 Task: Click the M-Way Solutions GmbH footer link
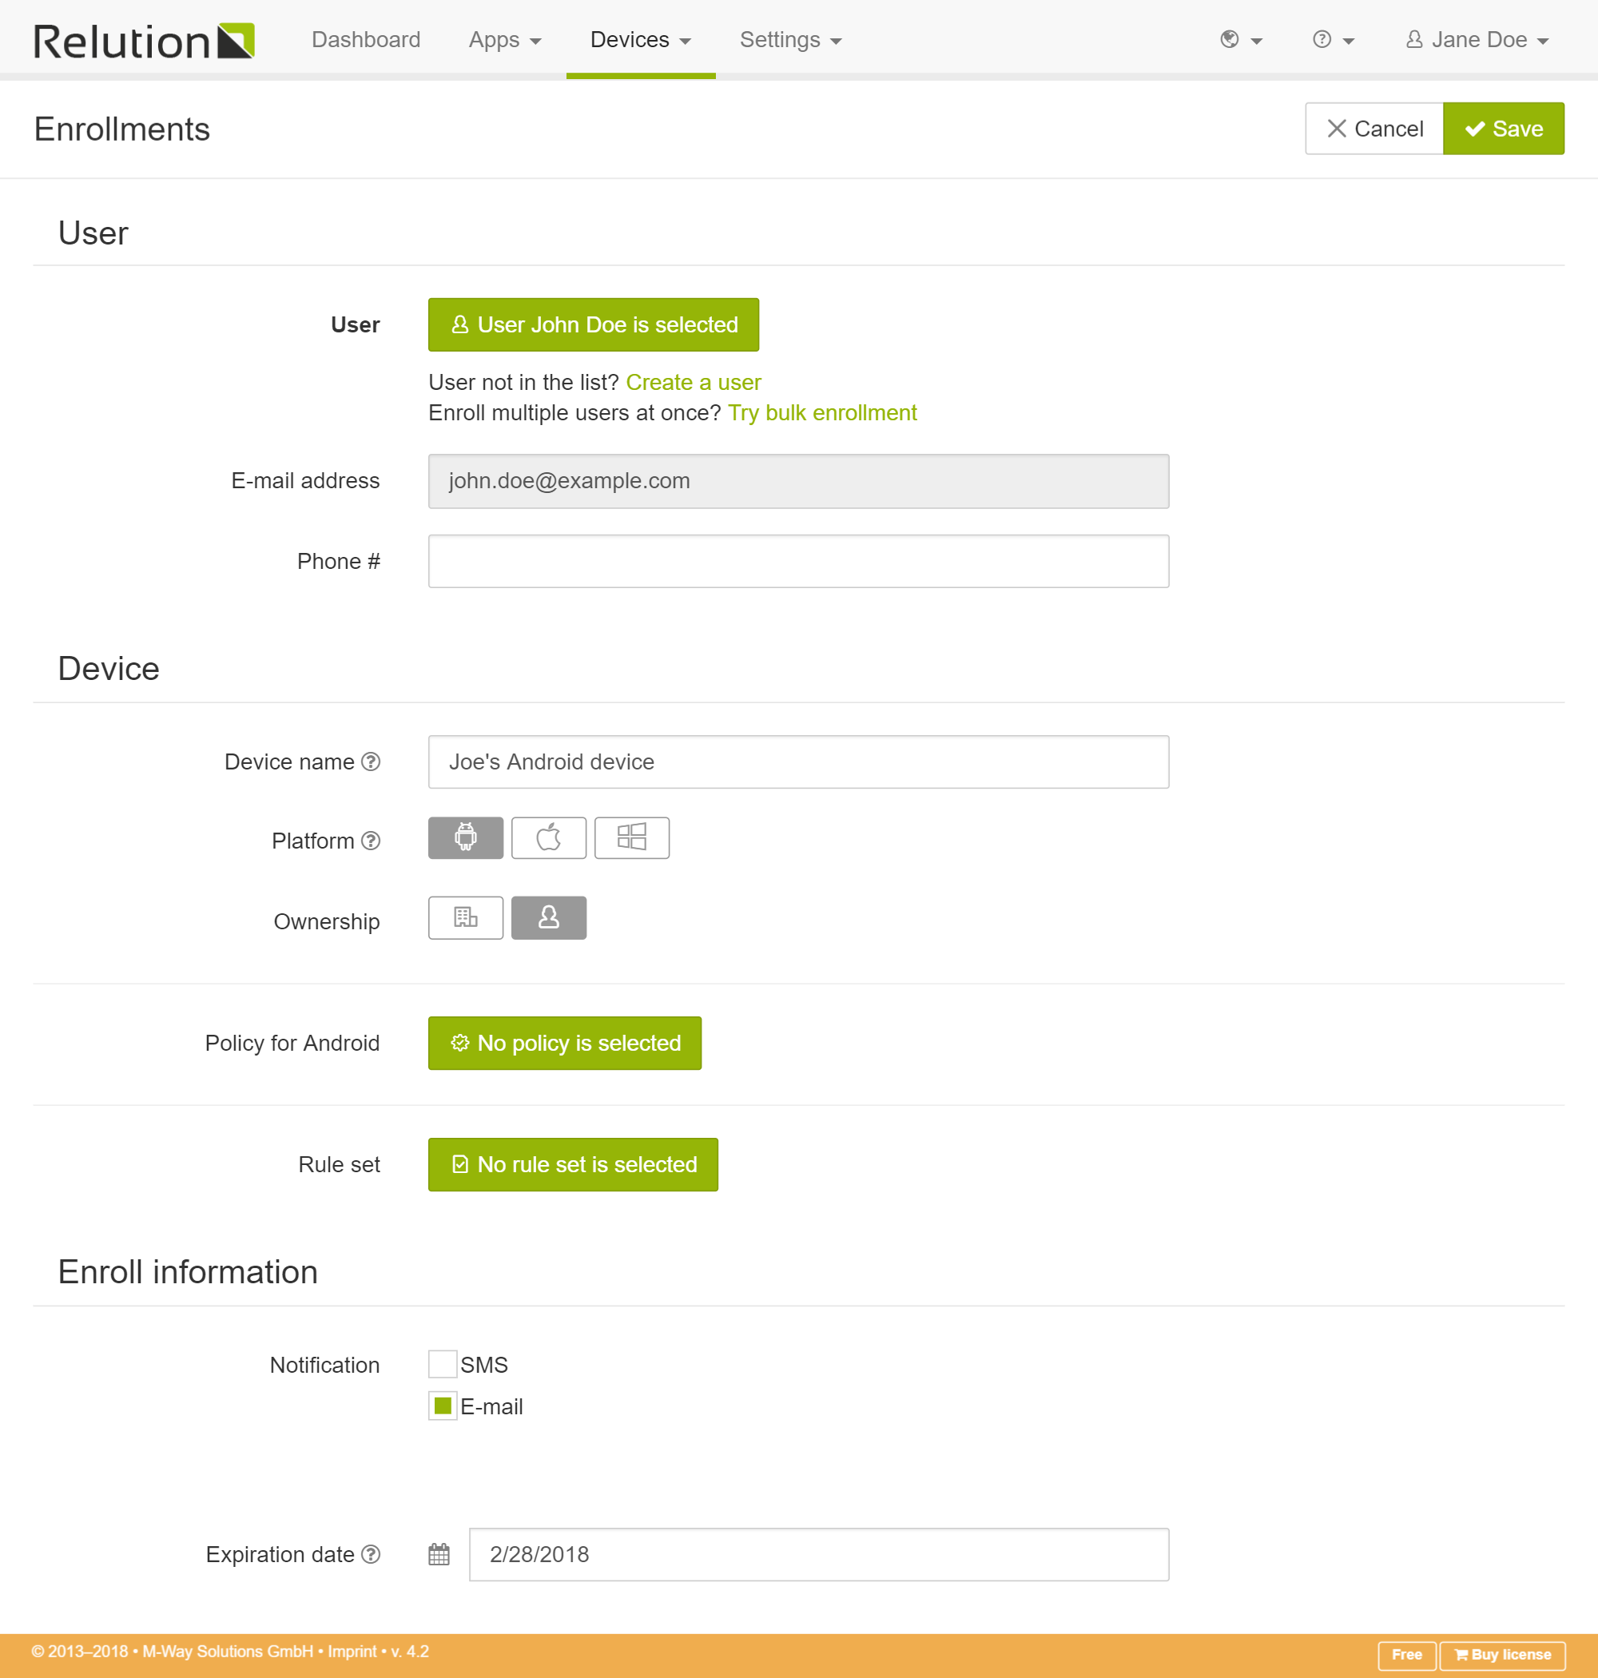tap(228, 1652)
